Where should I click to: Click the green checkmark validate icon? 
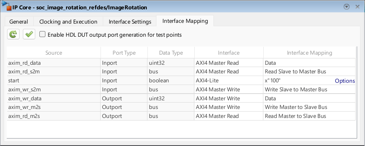coord(29,34)
